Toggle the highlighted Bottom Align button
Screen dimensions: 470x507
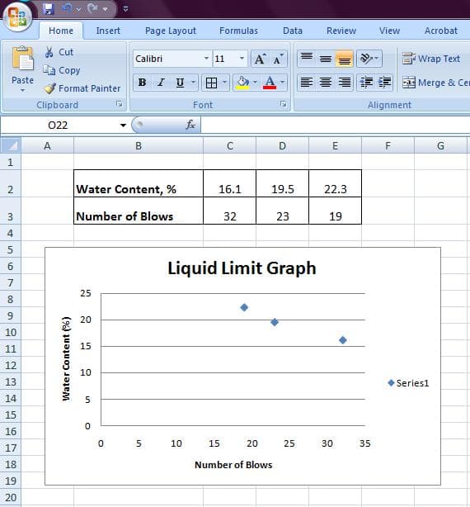[x=344, y=59]
